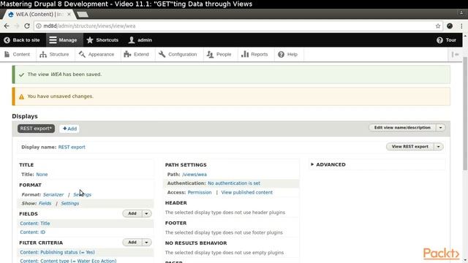Viewport: 468px width, 263px height.
Task: Click Edit view name/description button
Action: pos(402,128)
